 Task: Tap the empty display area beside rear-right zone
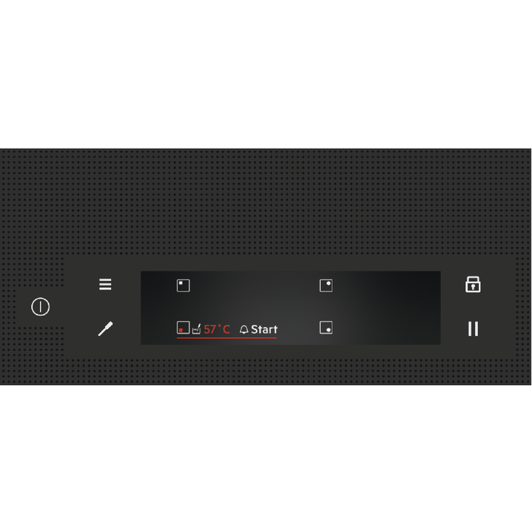(387, 285)
